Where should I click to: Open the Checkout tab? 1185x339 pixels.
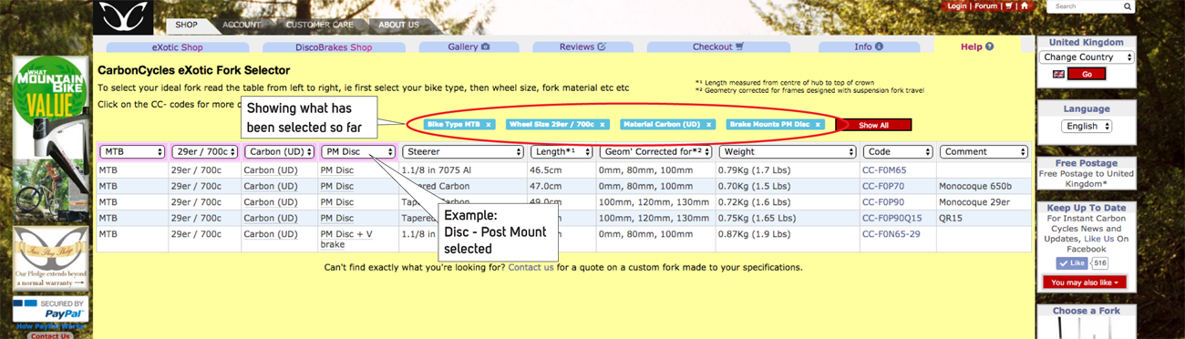719,46
